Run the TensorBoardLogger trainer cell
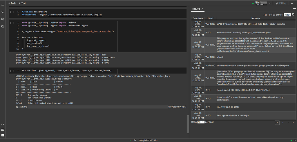The width and height of the screenshot is (297, 142). 12,22
